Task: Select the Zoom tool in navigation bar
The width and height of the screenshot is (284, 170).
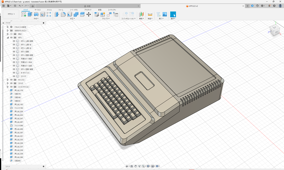Action: coord(139,166)
